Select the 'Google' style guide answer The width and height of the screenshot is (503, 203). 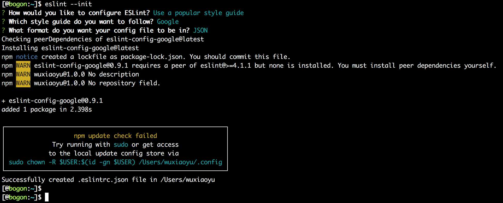click(x=168, y=22)
